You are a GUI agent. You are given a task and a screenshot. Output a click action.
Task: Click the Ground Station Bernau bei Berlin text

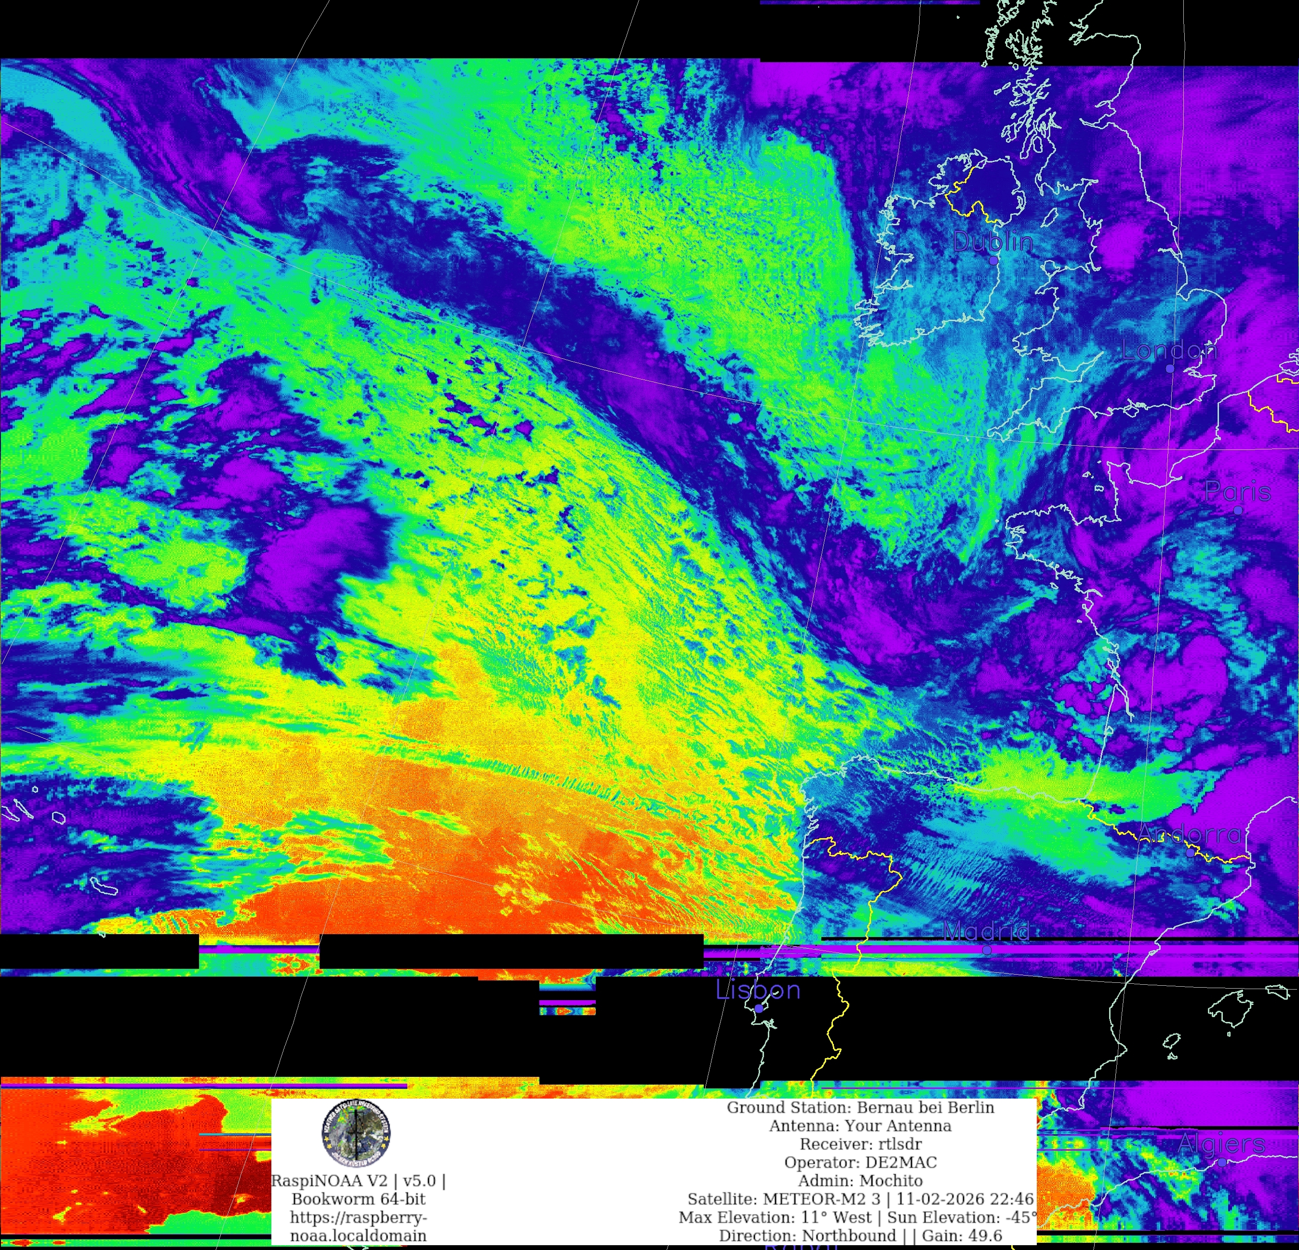pos(860,1107)
